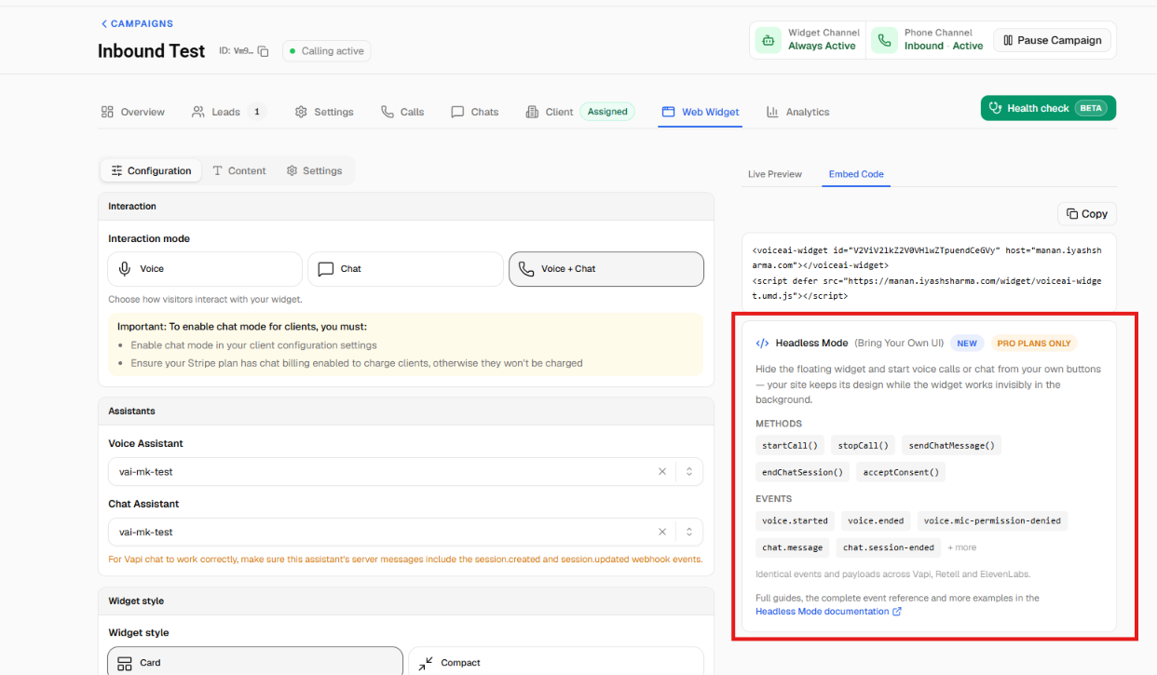Choose Chat interaction mode

[405, 269]
